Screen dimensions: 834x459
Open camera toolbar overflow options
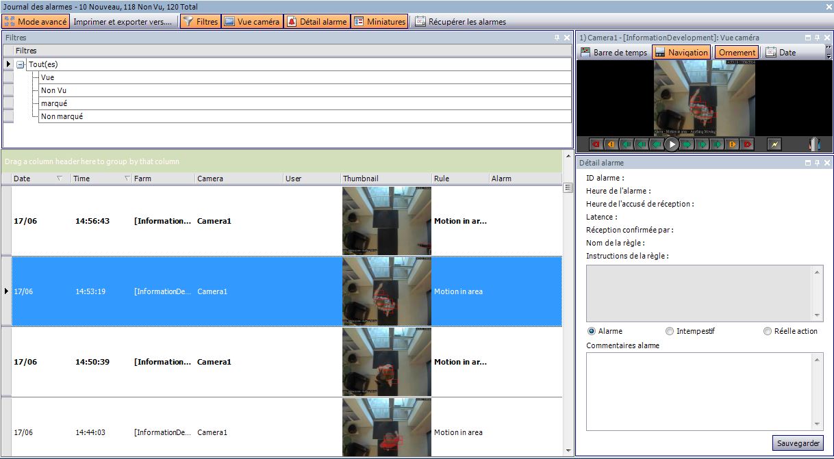[829, 52]
